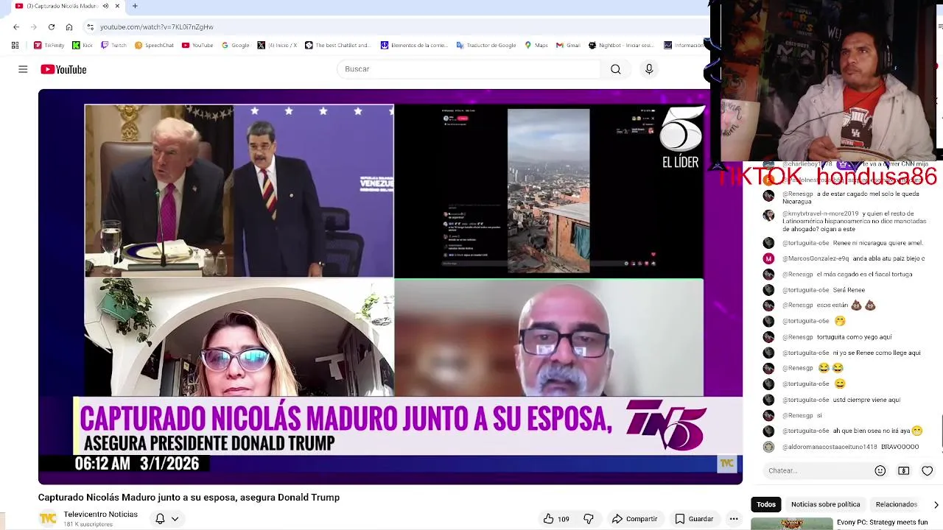
Task: Close the current browser tab
Action: [x=117, y=6]
